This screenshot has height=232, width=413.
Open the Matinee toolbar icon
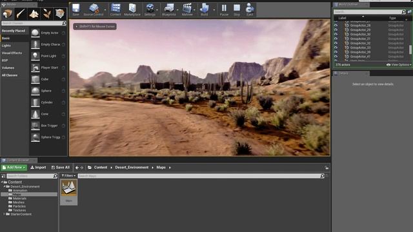187,10
